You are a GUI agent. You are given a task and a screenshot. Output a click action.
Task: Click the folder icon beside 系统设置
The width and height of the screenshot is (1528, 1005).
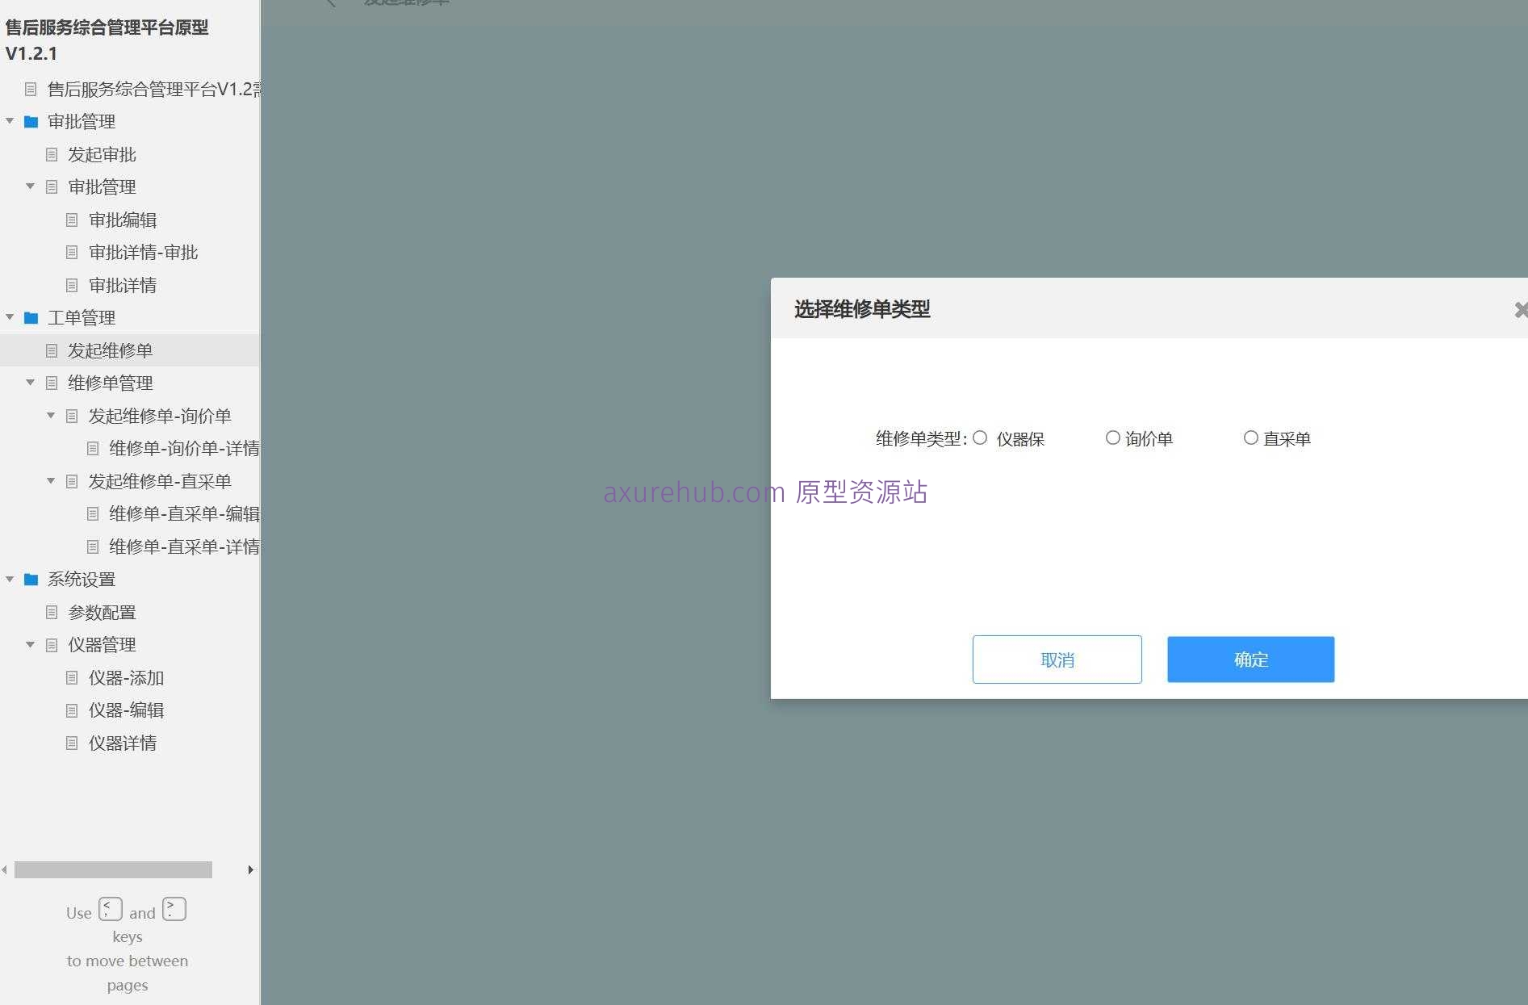pyautogui.click(x=31, y=579)
